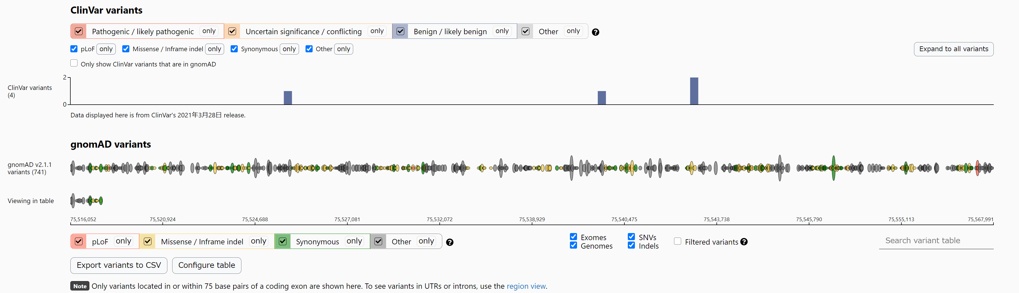Show only Uncertain significance / conflicting variants

376,31
